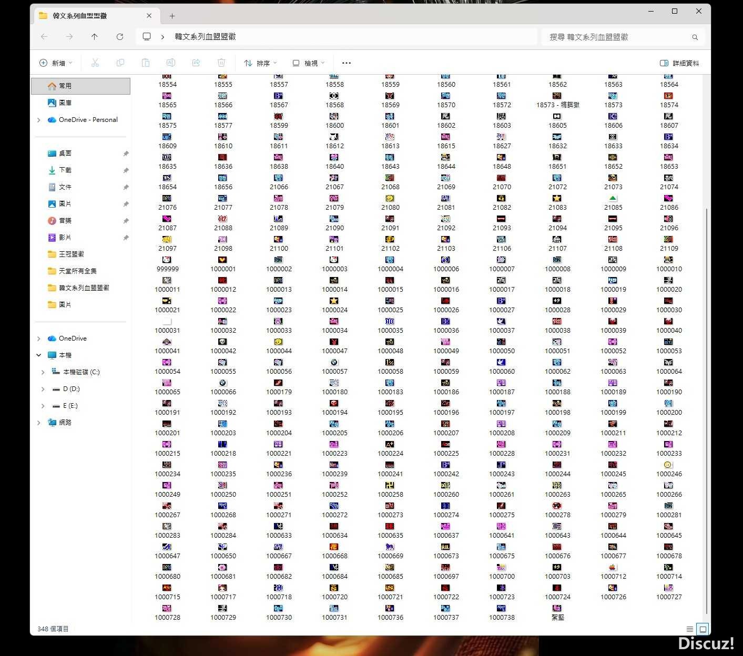Click the Share icon in toolbar
Image resolution: width=743 pixels, height=656 pixels.
click(x=196, y=63)
